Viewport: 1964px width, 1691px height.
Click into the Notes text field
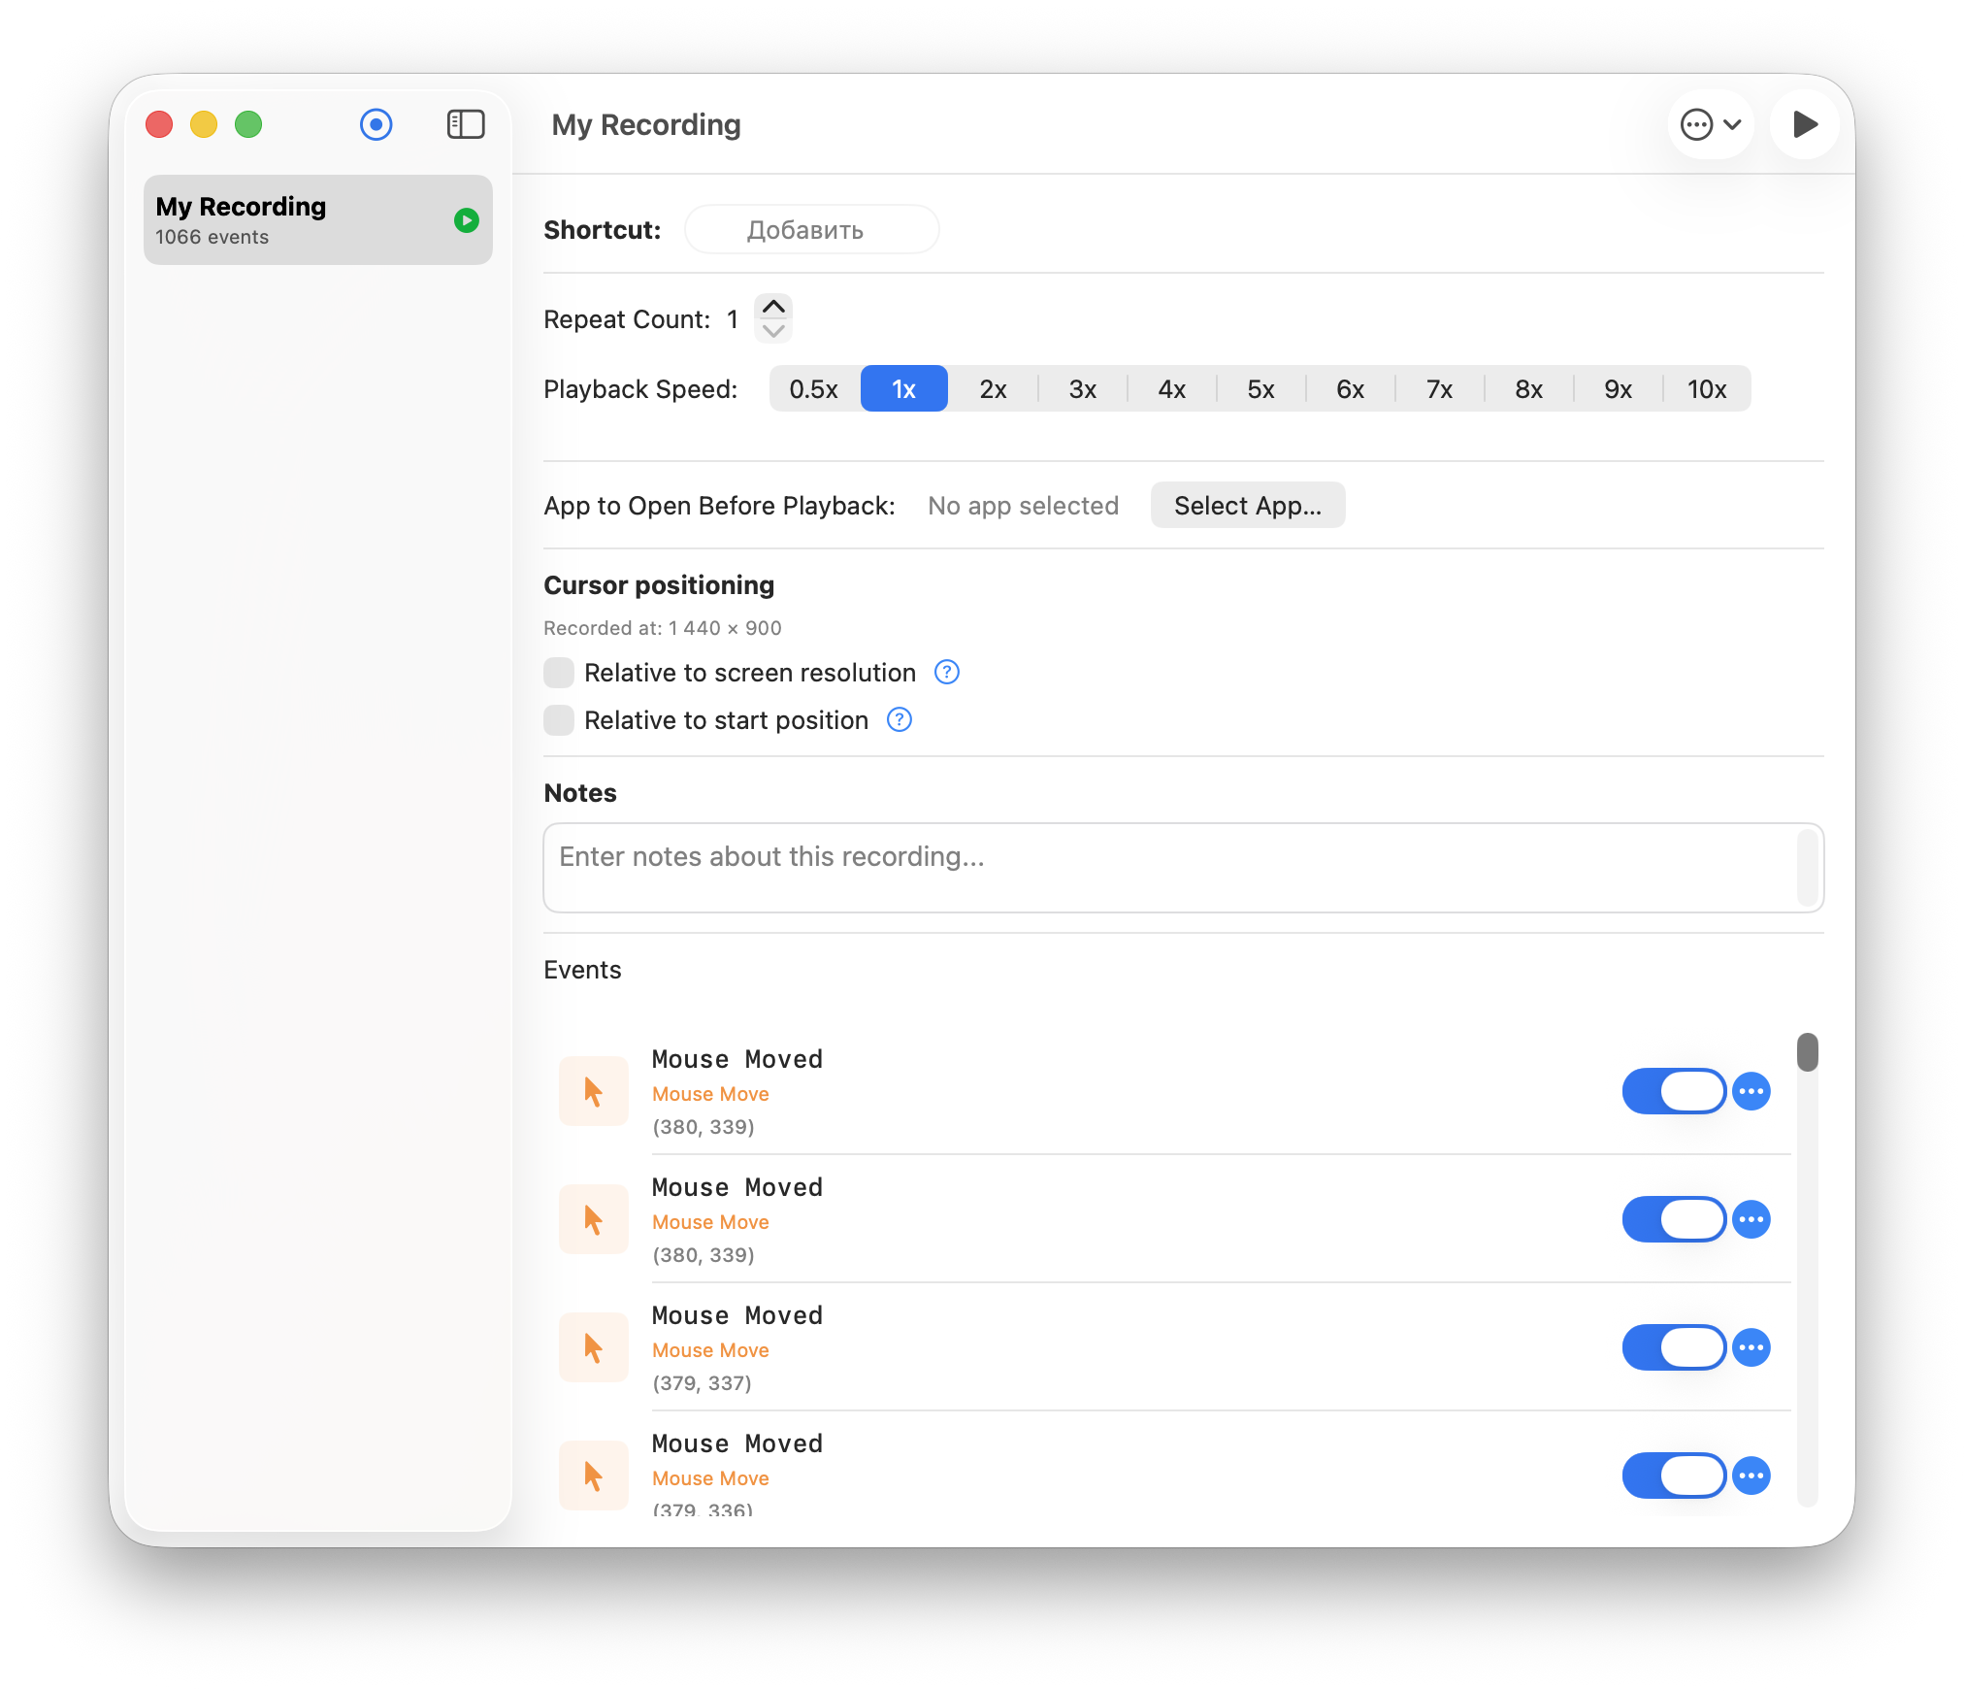click(x=1174, y=867)
